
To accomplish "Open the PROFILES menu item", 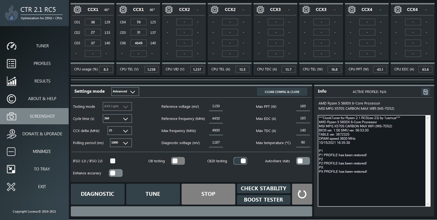I will 42,64.
